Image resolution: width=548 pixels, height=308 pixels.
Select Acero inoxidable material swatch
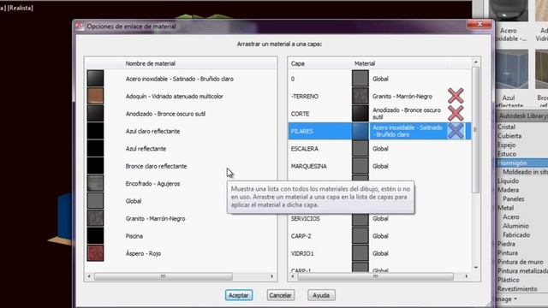(x=95, y=79)
